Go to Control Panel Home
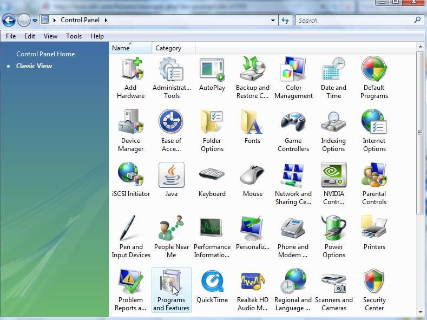Viewport: 427px width, 320px height. (45, 54)
